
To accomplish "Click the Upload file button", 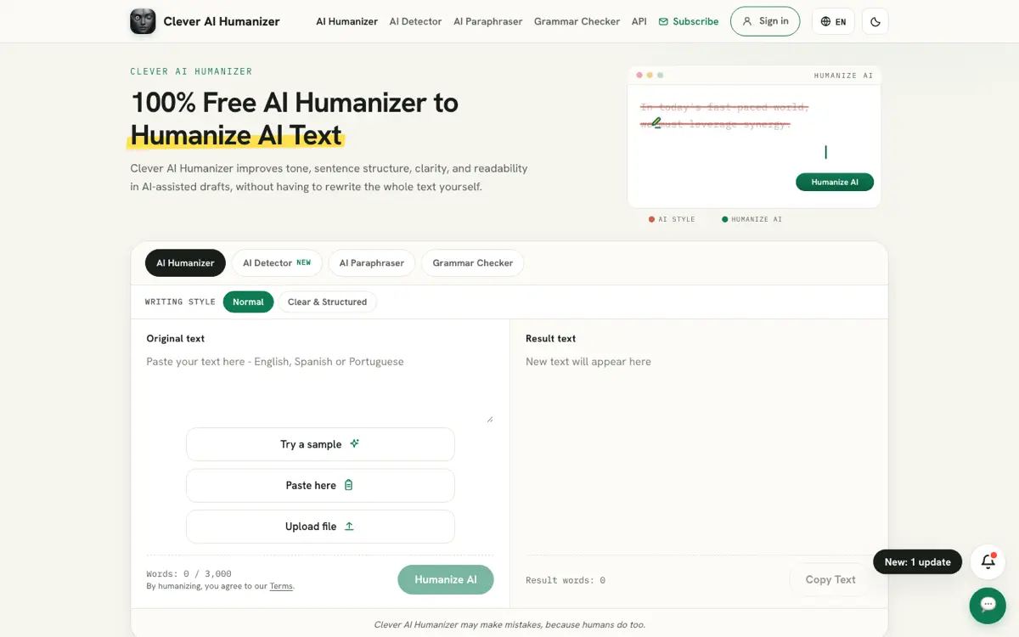I will pyautogui.click(x=320, y=527).
